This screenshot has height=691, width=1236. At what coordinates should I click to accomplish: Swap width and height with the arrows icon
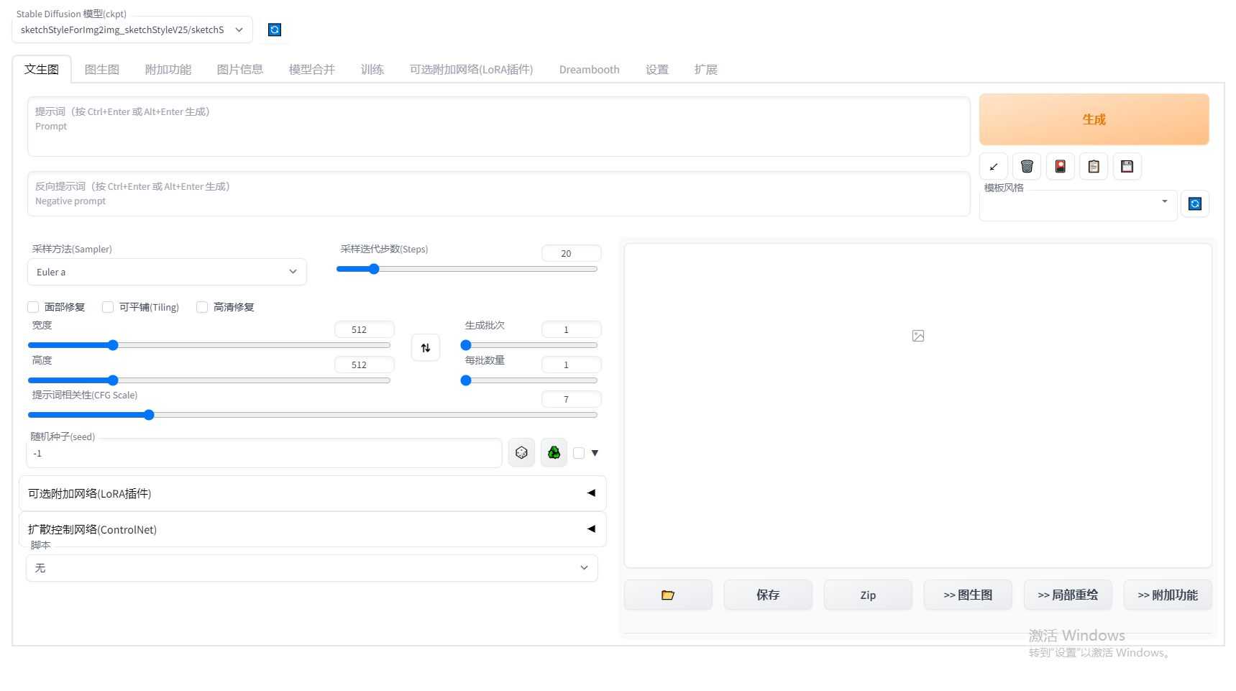[426, 348]
